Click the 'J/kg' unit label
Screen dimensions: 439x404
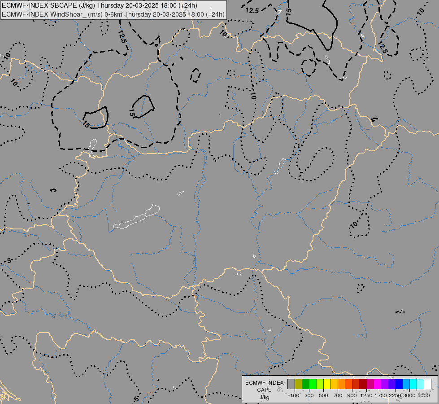(x=264, y=397)
